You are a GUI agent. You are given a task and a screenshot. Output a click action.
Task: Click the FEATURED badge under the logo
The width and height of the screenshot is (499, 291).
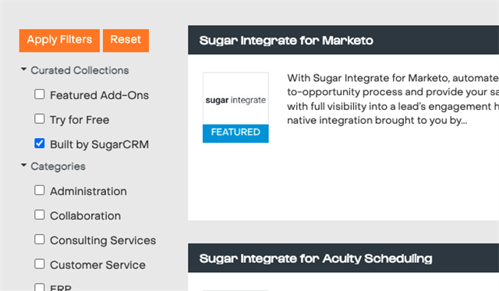(235, 133)
